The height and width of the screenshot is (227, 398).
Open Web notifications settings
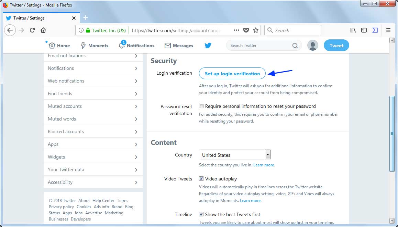point(93,81)
